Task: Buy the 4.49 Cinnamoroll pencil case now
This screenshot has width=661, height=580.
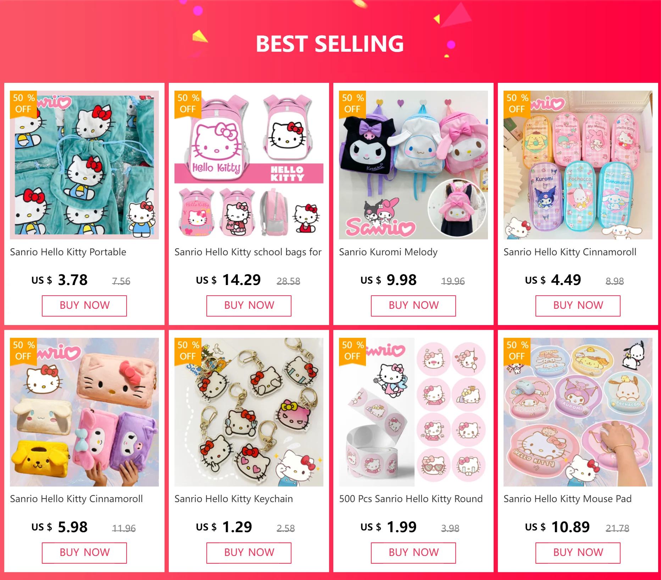Action: pyautogui.click(x=578, y=306)
